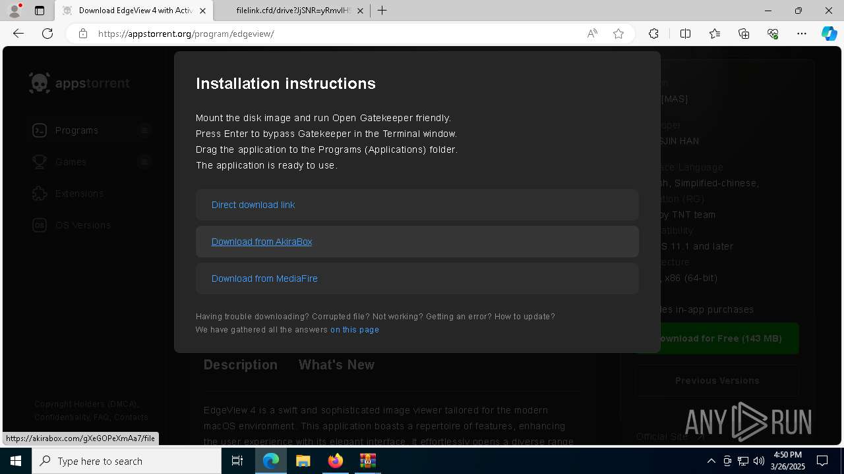
Task: Expand the Games submenu toggle
Action: tap(144, 162)
